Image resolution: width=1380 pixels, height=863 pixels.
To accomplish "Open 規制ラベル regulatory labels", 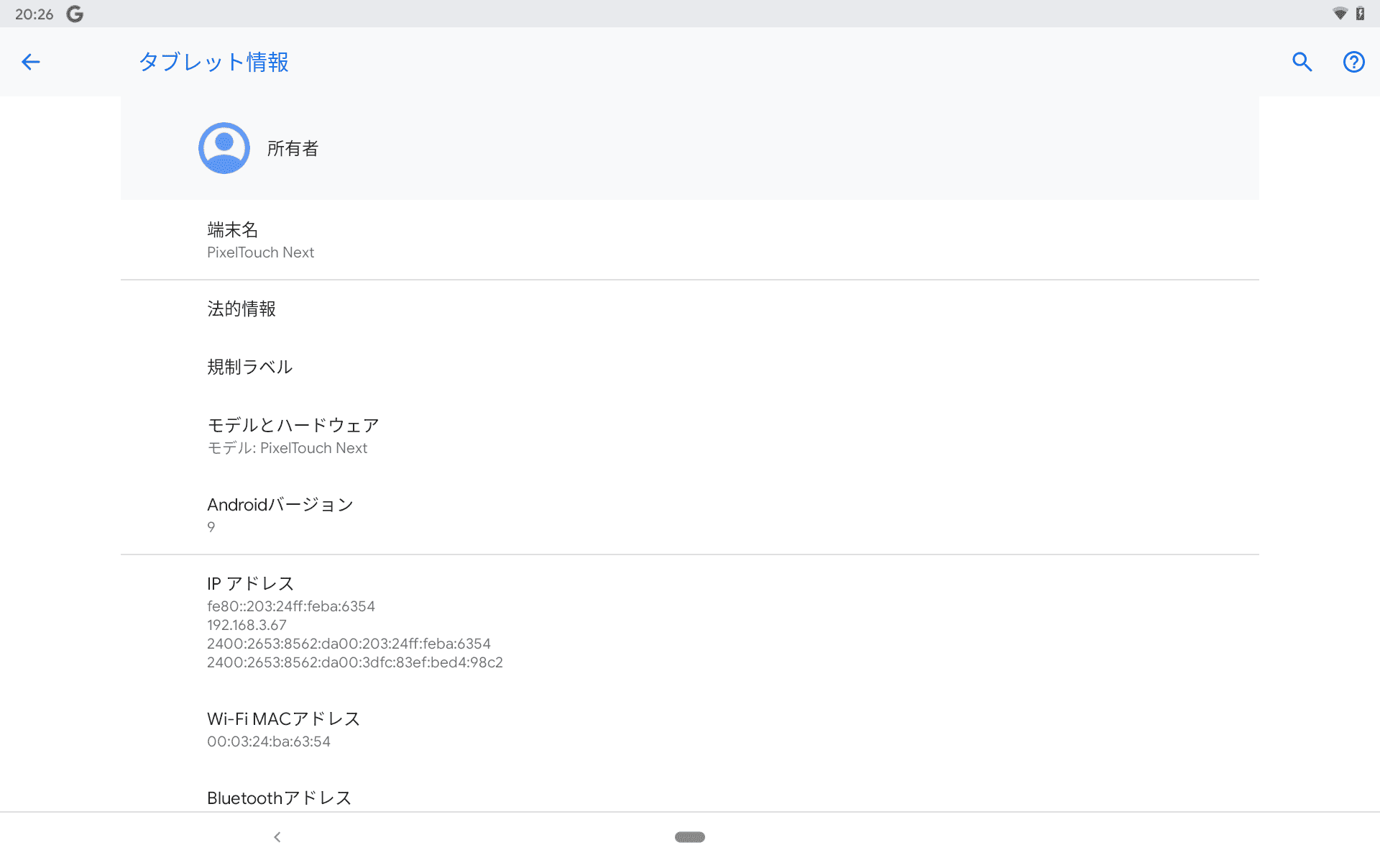I will tap(690, 367).
